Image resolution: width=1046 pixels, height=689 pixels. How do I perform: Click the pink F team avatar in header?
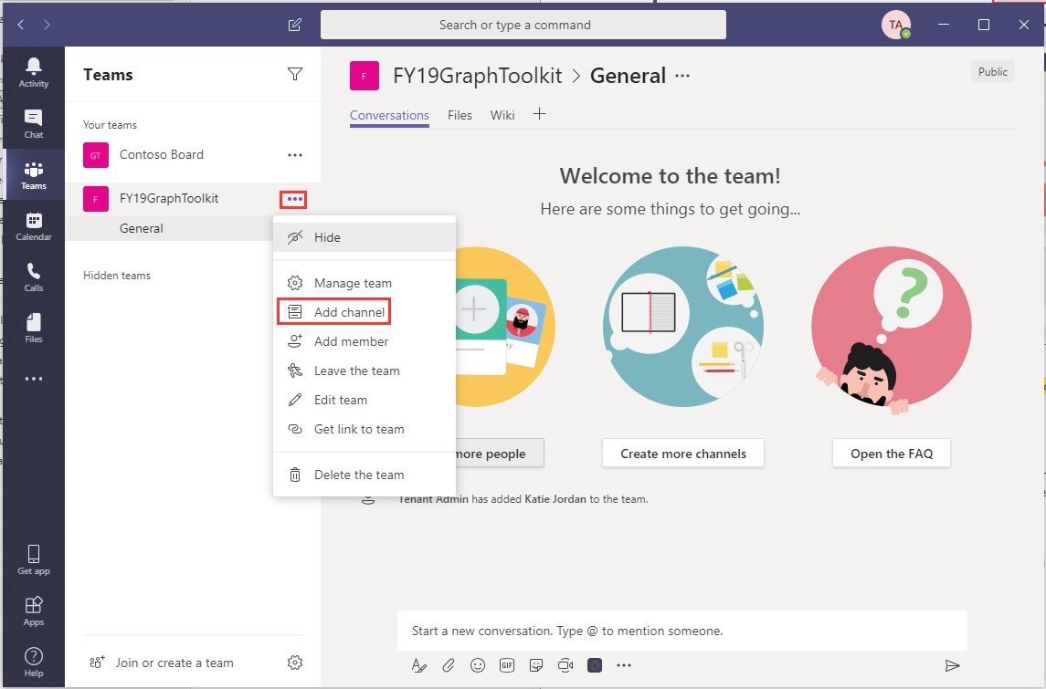tap(365, 76)
